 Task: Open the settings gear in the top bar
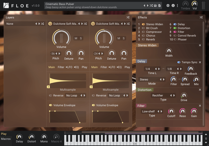click(168, 5)
